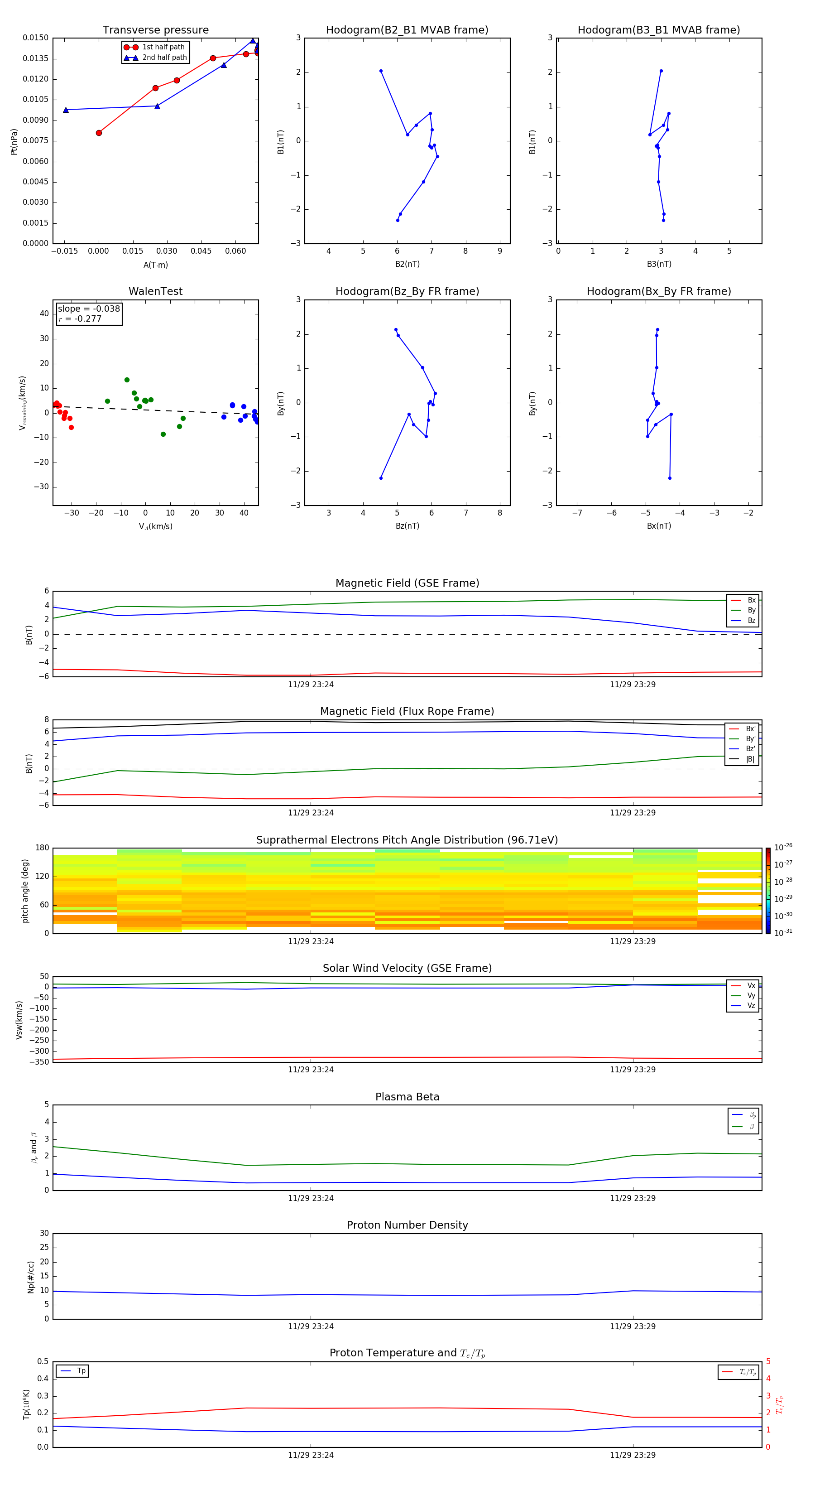815x1495 pixels.
Task: Click the Vy legend entry in velocity plot
Action: point(743,995)
